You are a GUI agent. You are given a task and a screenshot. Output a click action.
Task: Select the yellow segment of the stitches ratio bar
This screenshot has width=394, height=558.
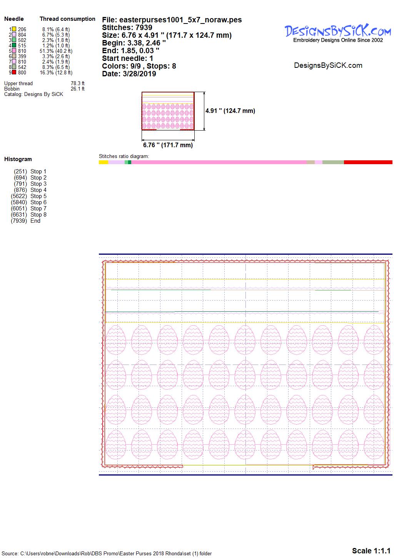104,163
